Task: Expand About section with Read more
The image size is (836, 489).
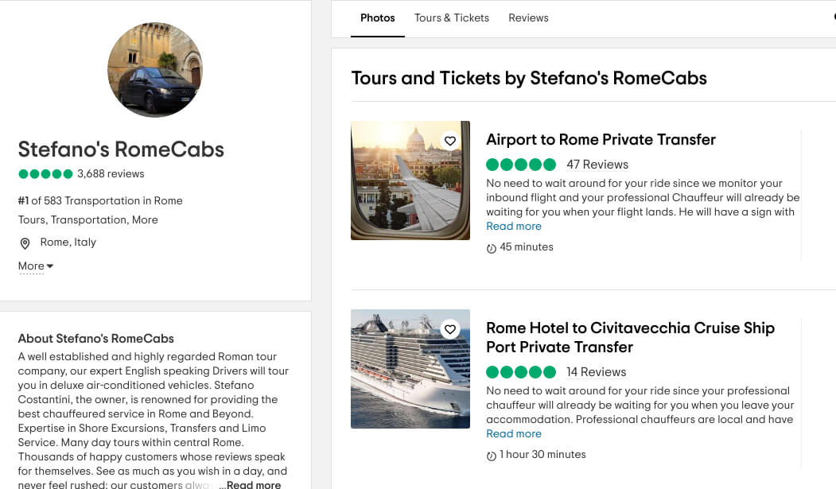Action: (x=254, y=484)
